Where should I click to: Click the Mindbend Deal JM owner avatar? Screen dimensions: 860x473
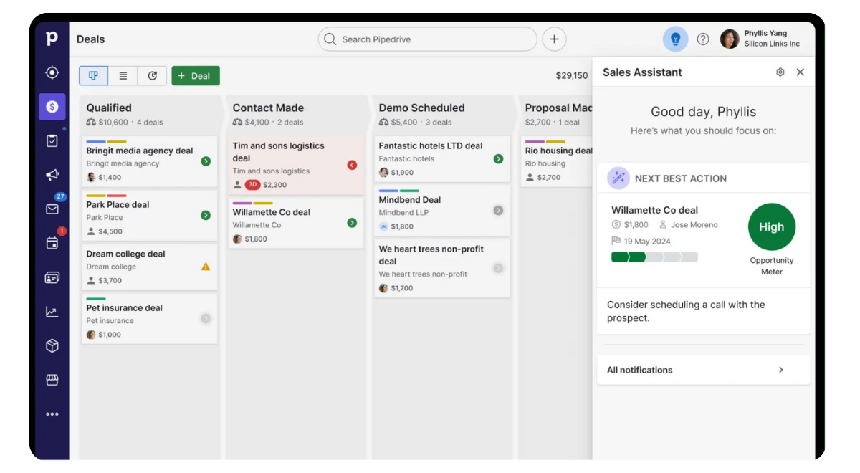tap(383, 226)
